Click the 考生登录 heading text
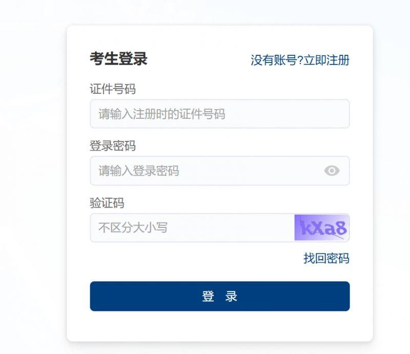This screenshot has height=354, width=410. 118,59
